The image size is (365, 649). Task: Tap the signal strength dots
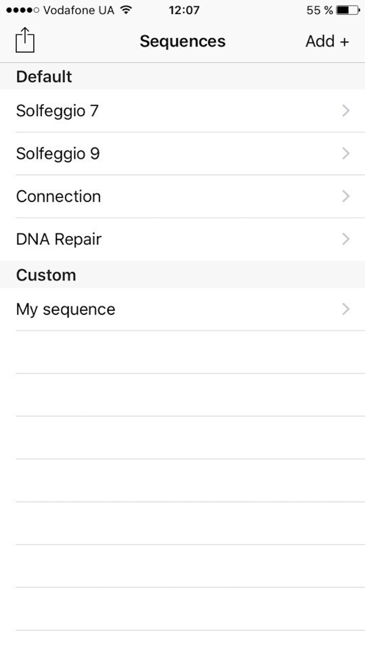pos(22,10)
